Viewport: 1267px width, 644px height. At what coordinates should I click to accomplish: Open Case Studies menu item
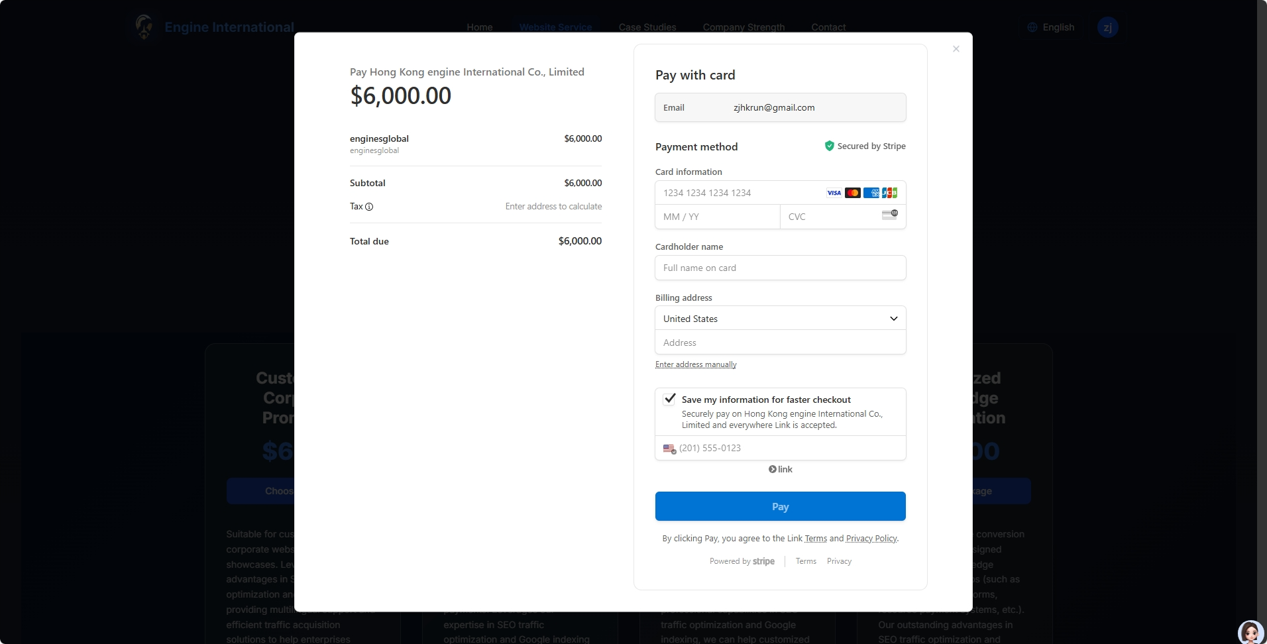click(x=647, y=27)
